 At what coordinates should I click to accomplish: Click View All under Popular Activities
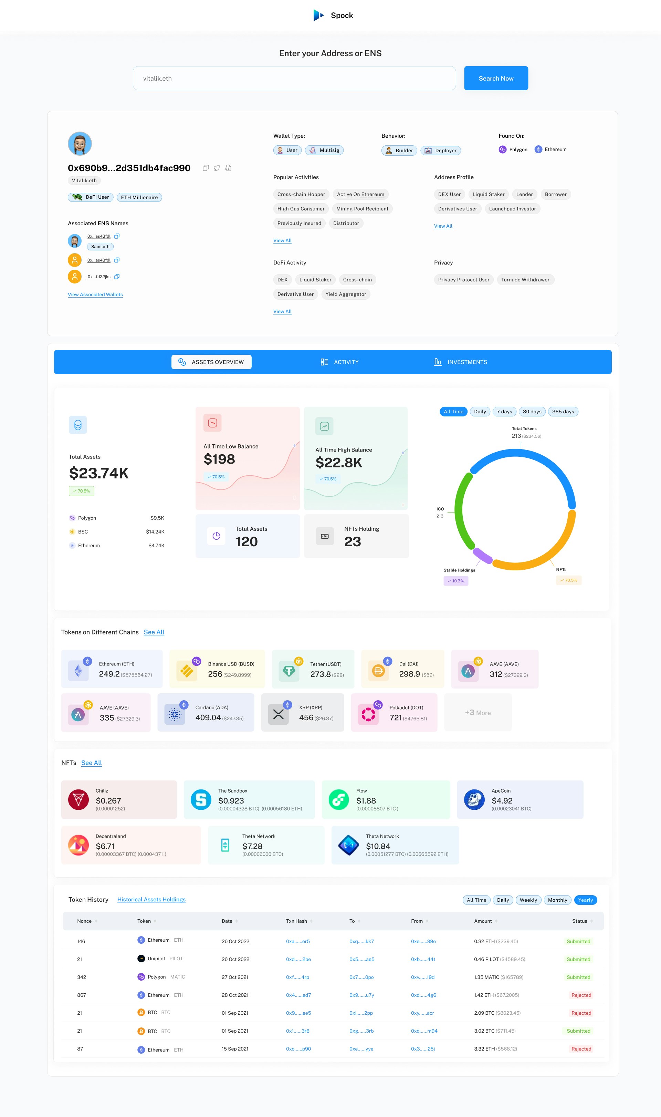pos(282,241)
